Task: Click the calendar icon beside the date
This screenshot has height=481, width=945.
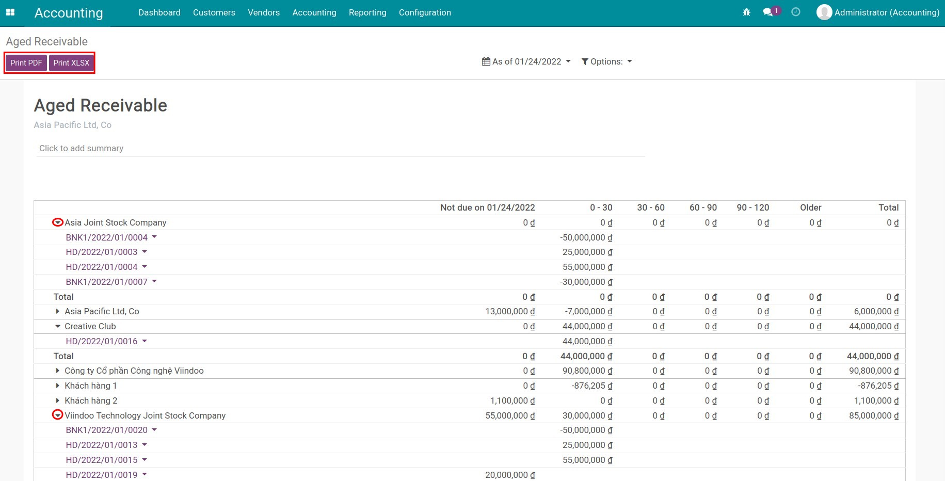Action: pyautogui.click(x=486, y=61)
